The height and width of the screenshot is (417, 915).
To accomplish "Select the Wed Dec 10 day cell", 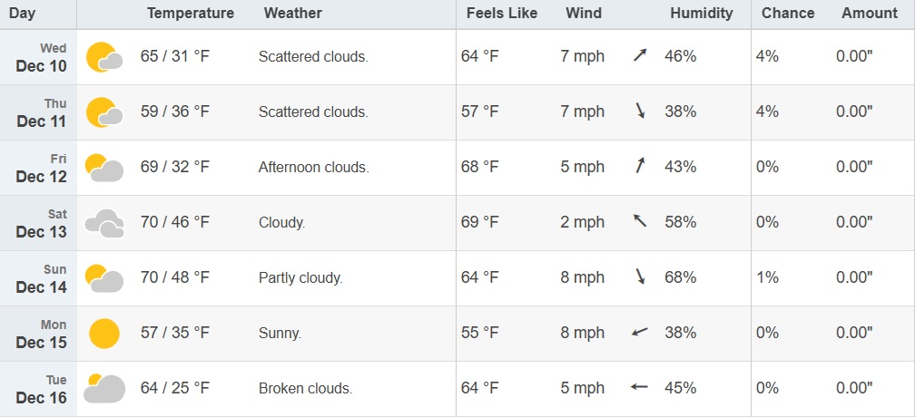I will [x=40, y=57].
